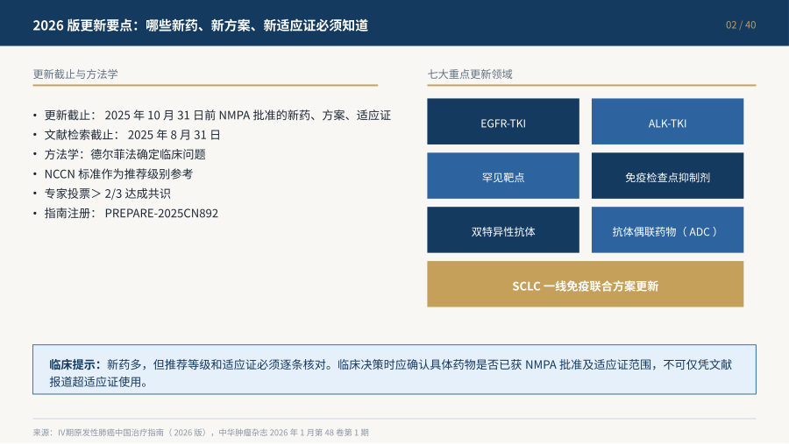The image size is (789, 444).
Task: Click the SCLC 一线免疫联合方案更新 banner
Action: [586, 284]
